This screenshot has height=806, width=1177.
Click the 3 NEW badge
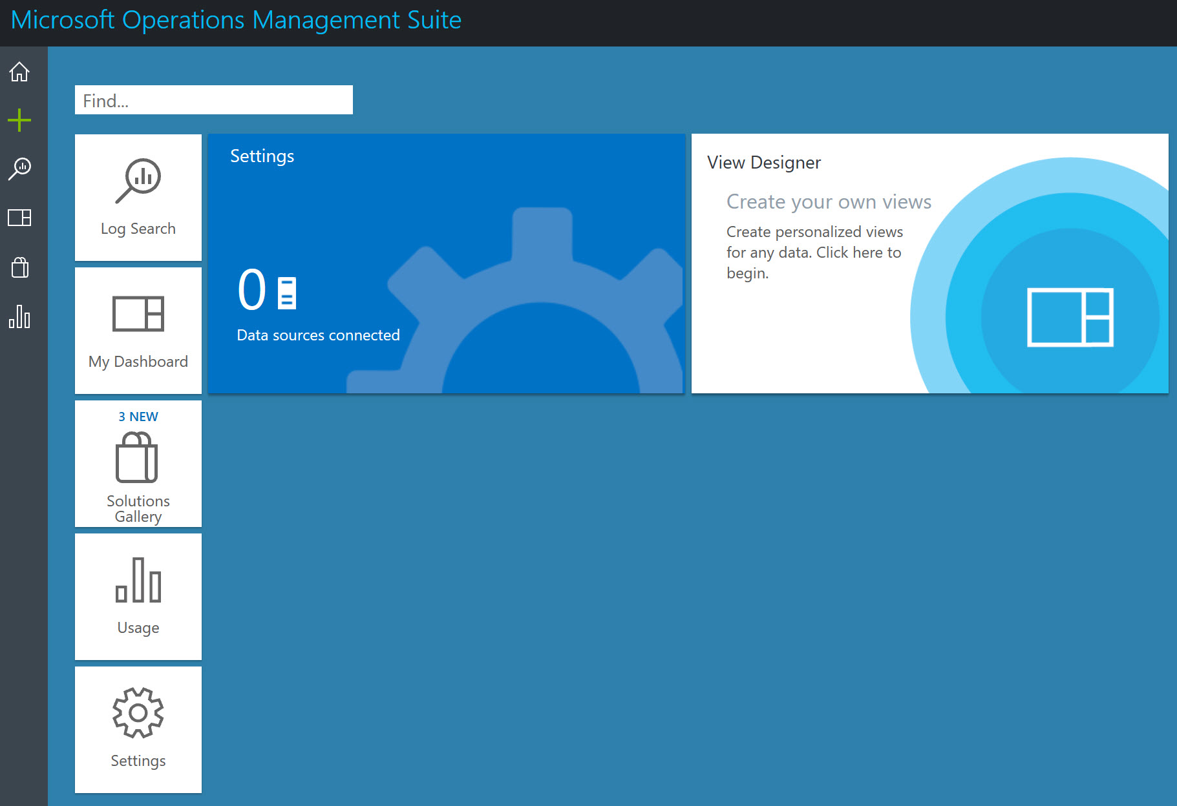pyautogui.click(x=138, y=417)
